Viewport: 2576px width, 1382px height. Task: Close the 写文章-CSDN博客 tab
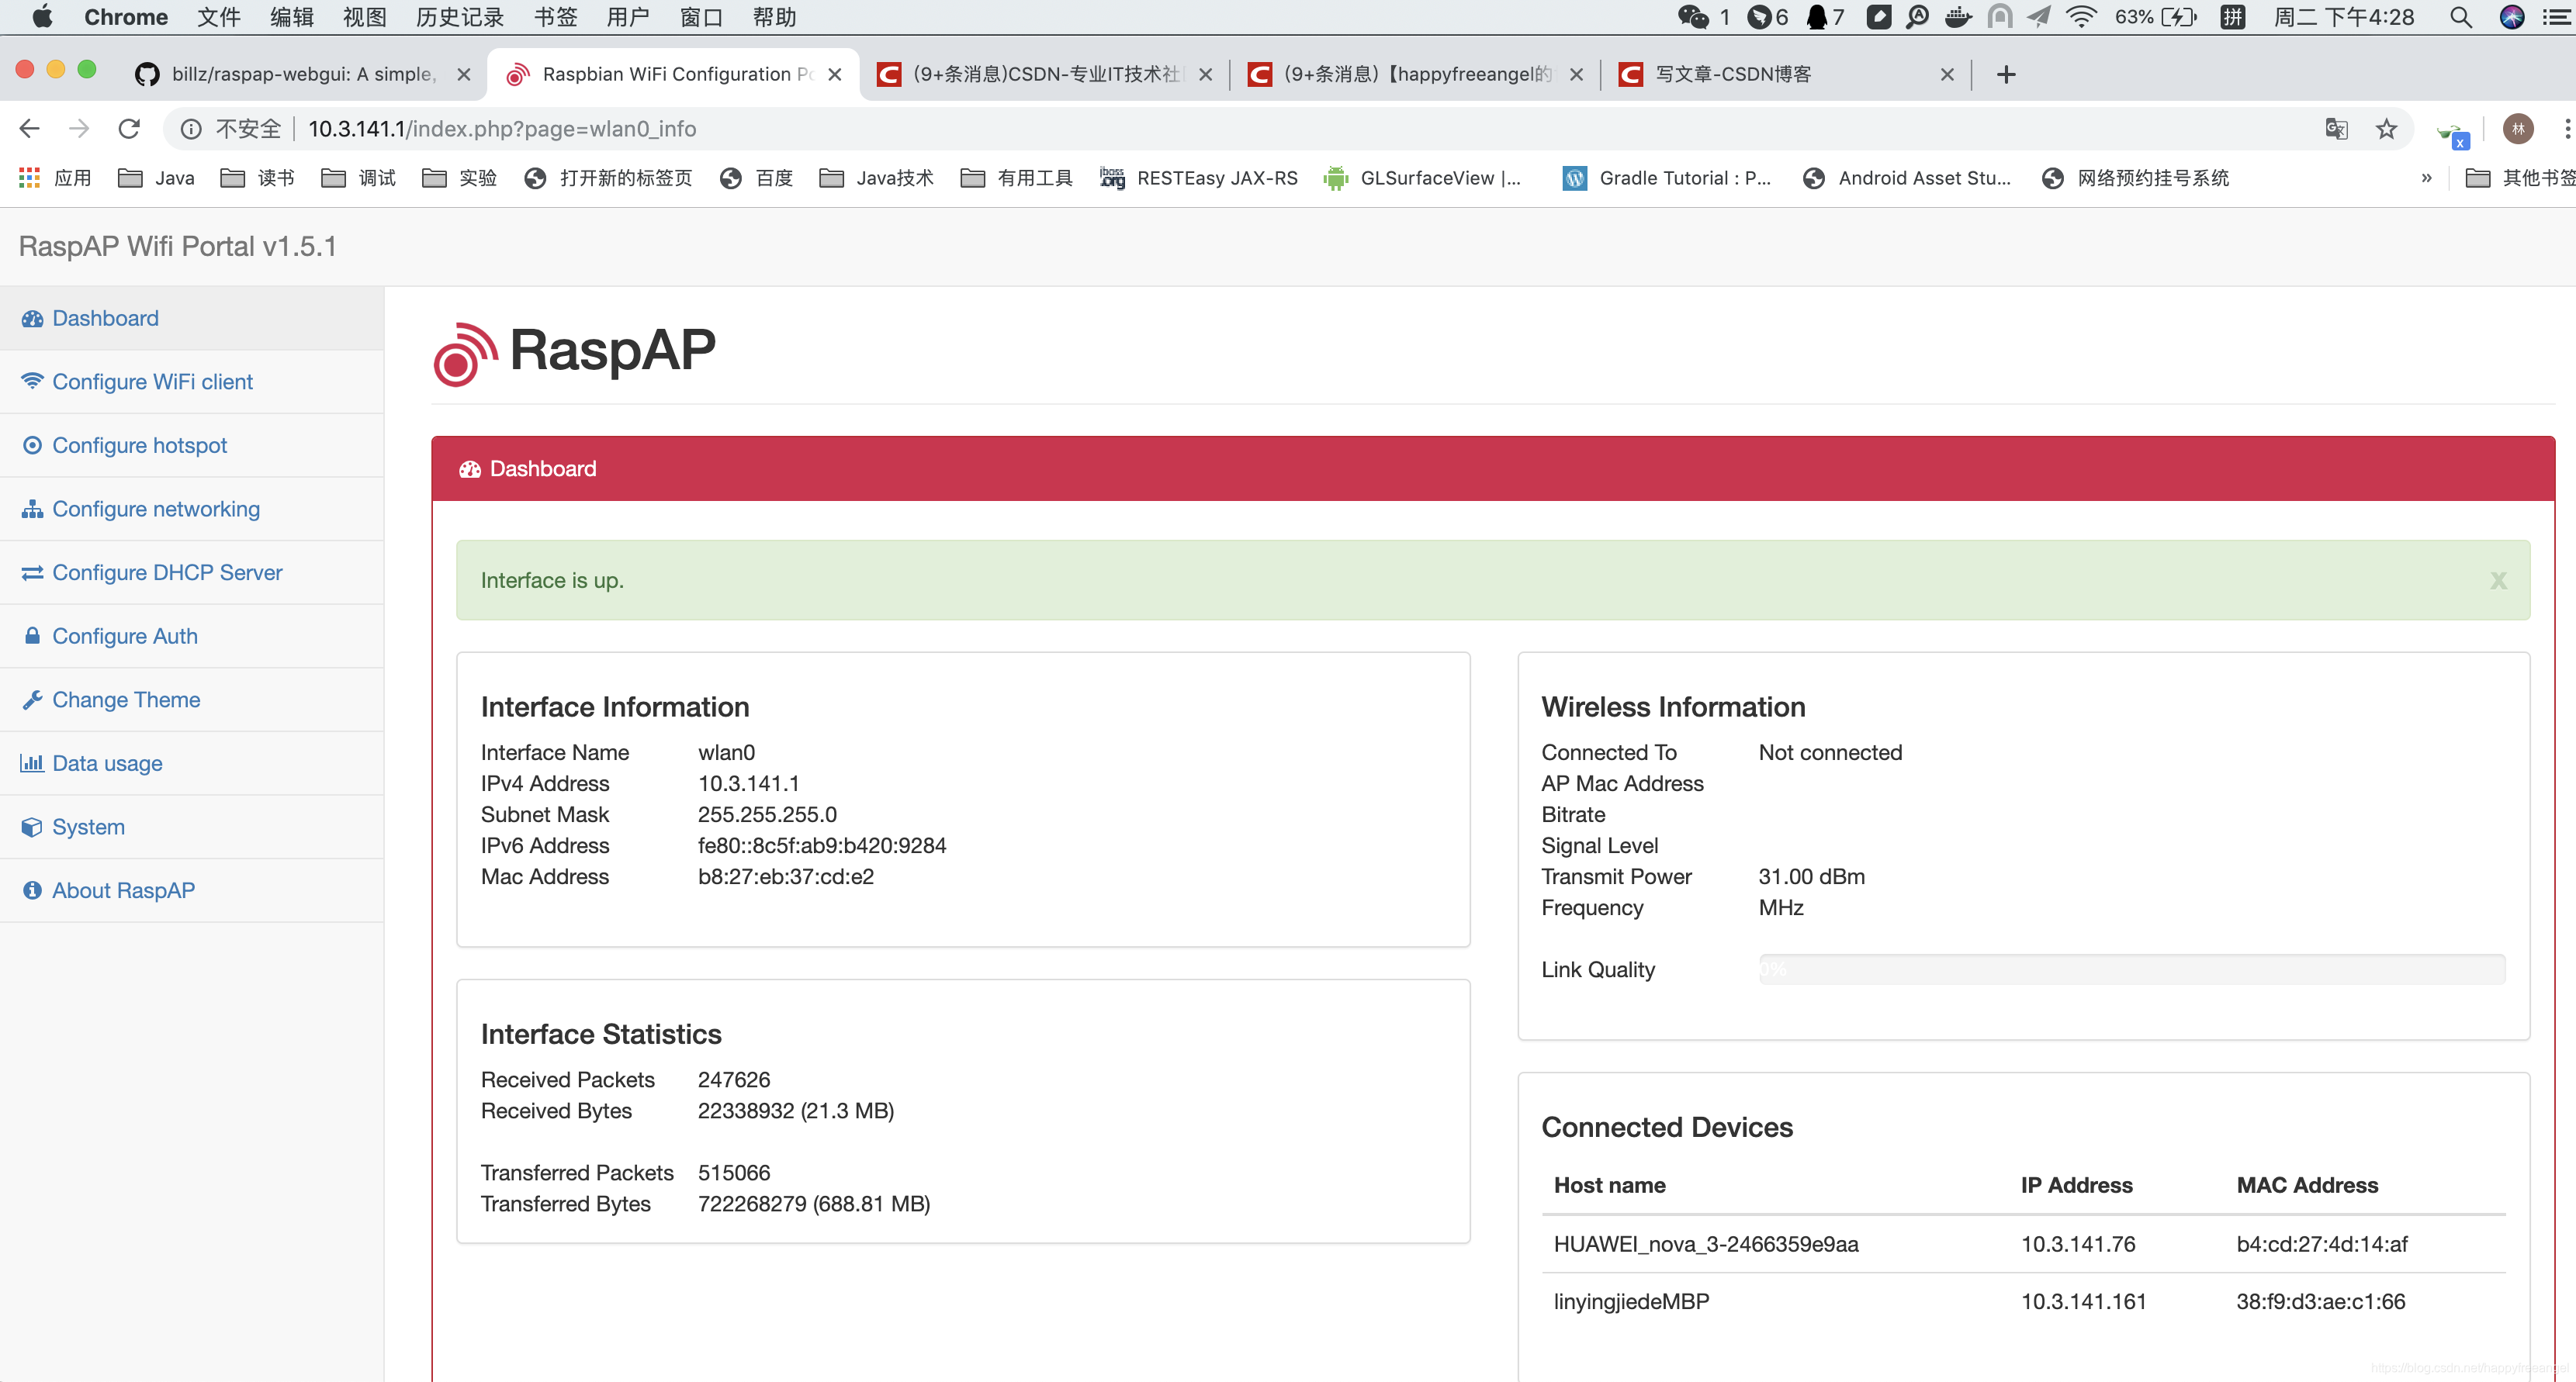[x=1946, y=74]
